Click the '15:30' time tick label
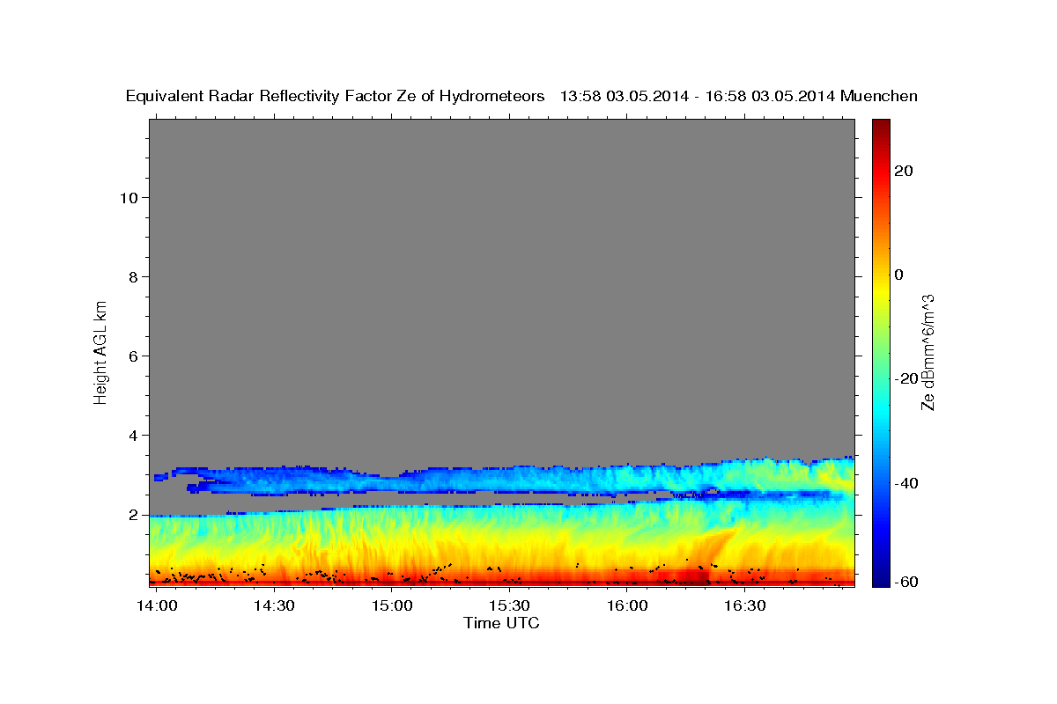Image resolution: width=1057 pixels, height=704 pixels. pyautogui.click(x=509, y=605)
